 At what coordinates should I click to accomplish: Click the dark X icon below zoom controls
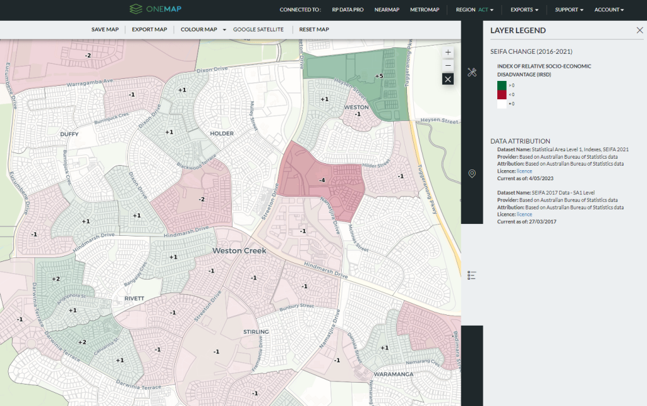[447, 78]
